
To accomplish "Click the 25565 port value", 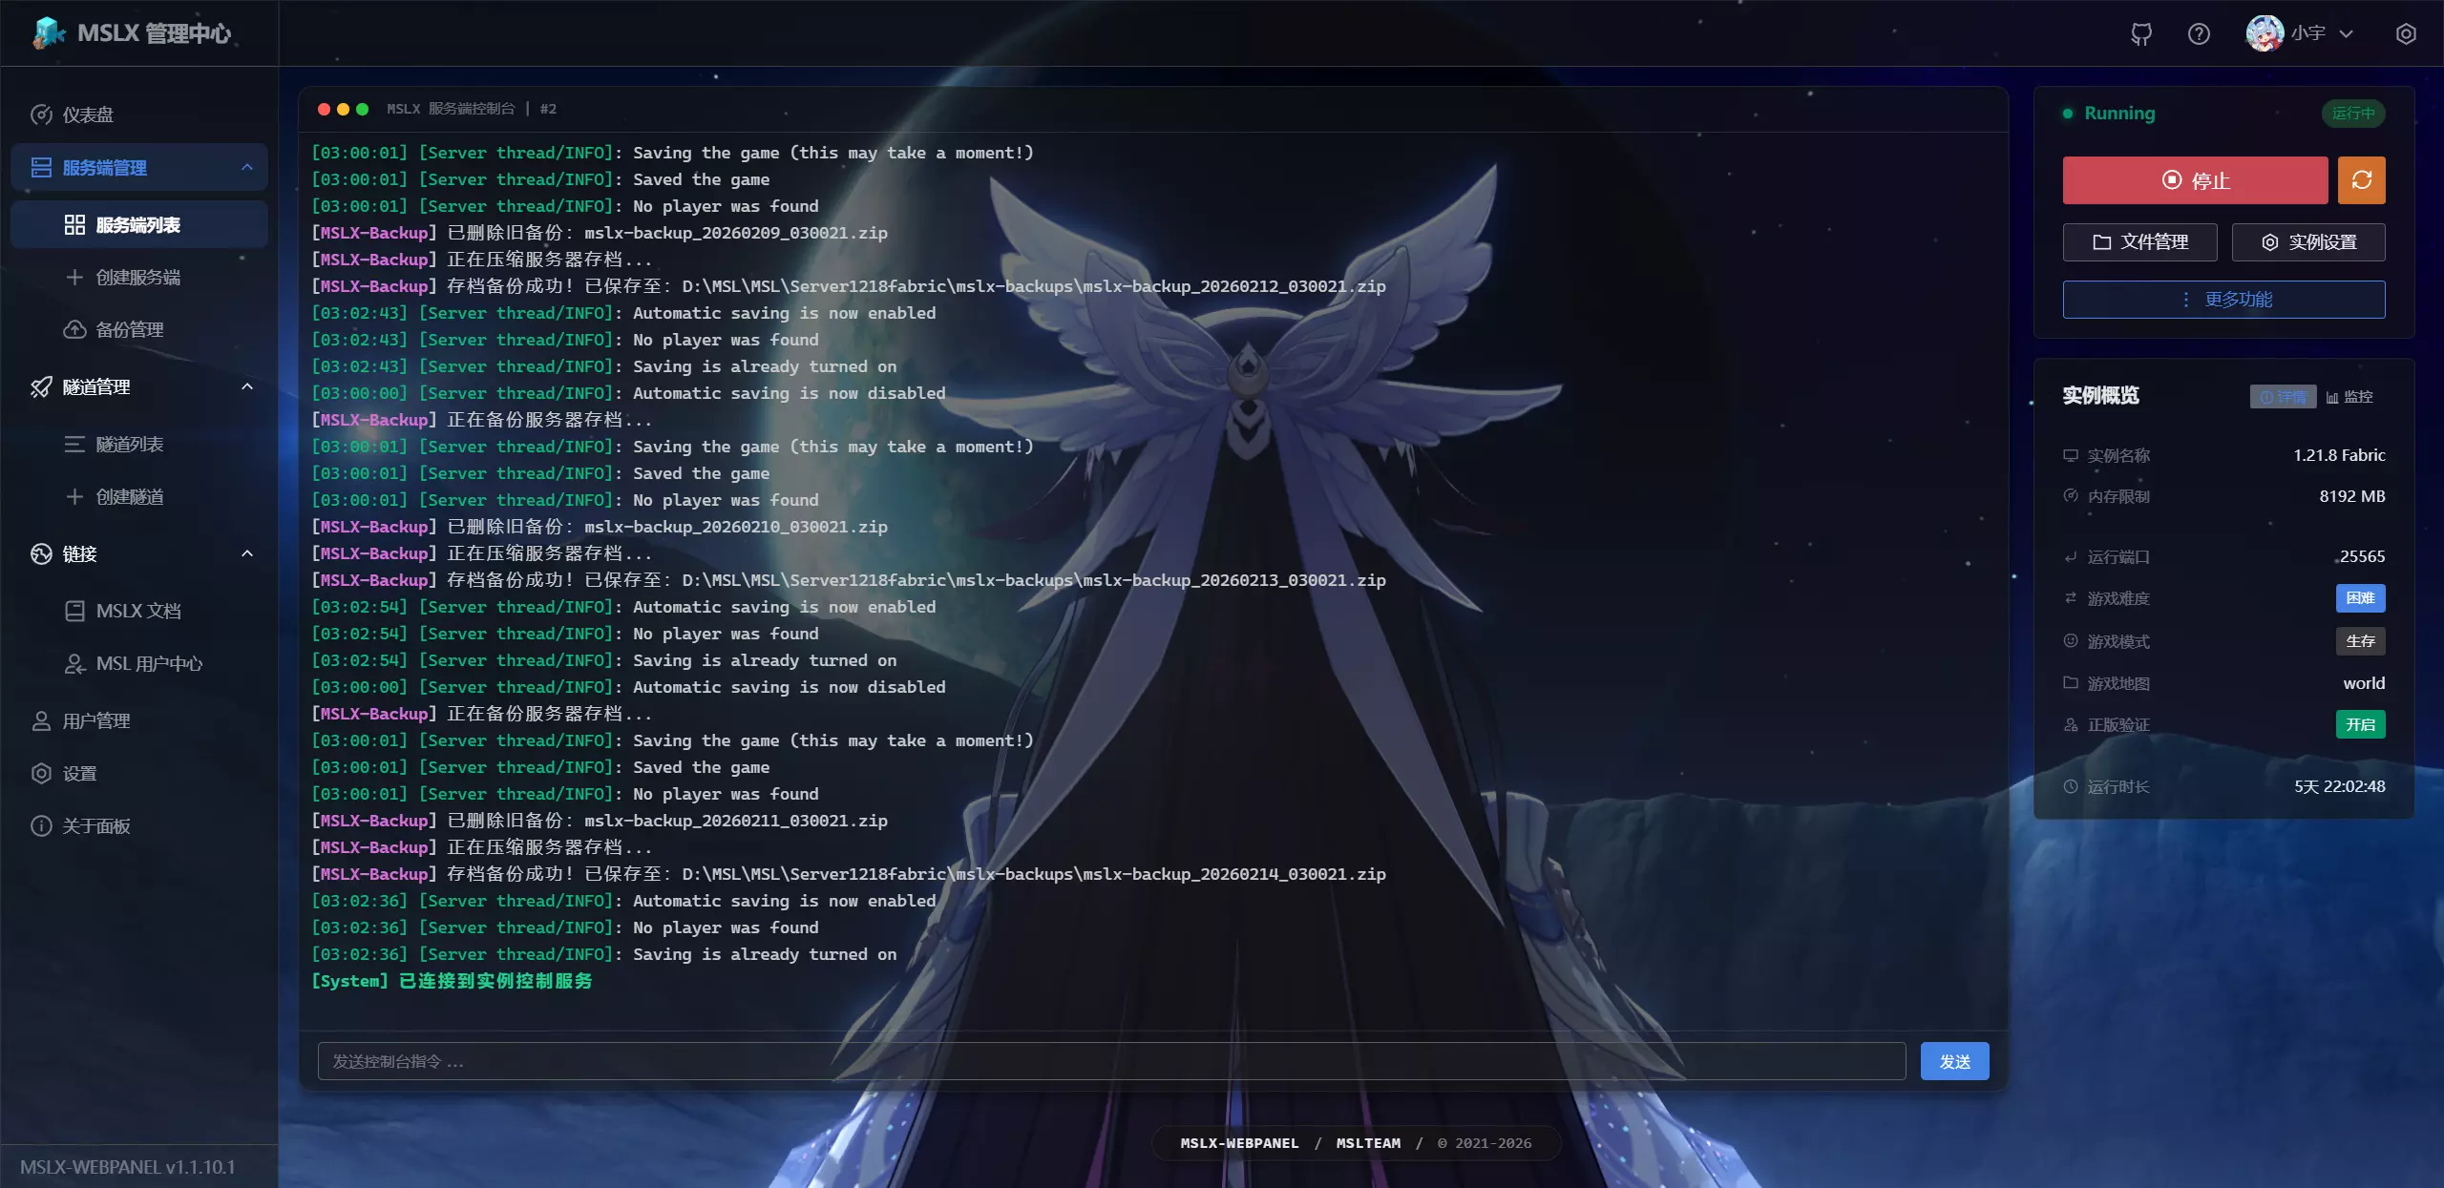I will point(2362,557).
